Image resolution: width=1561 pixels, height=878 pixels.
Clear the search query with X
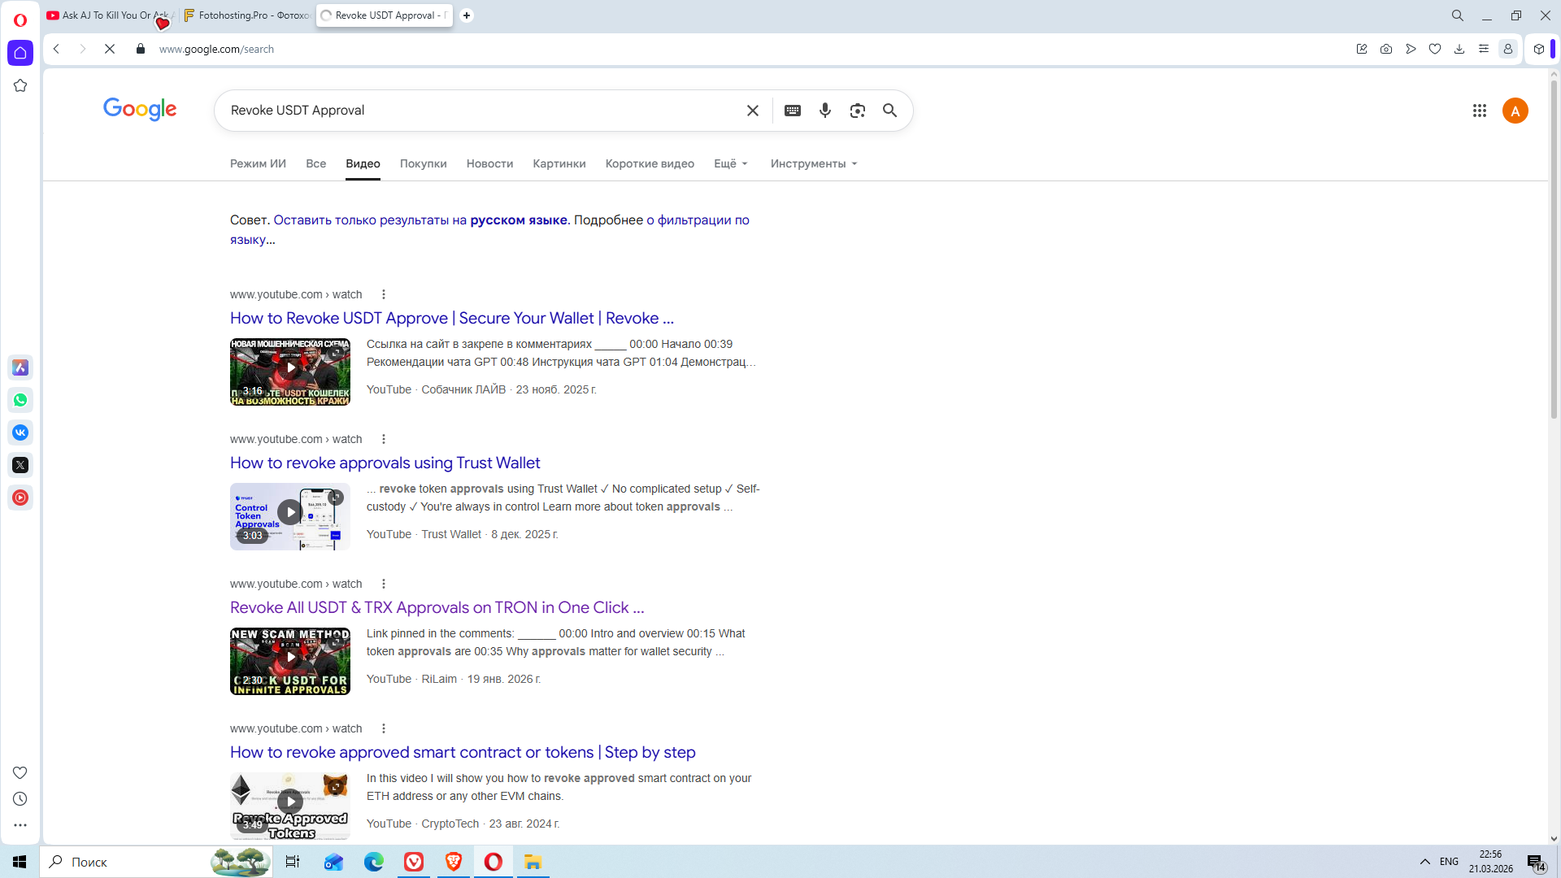tap(752, 111)
